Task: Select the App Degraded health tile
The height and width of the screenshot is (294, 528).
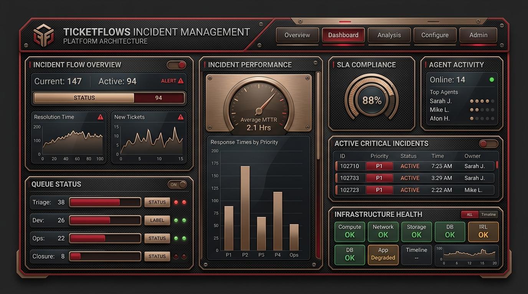Action: [383, 255]
